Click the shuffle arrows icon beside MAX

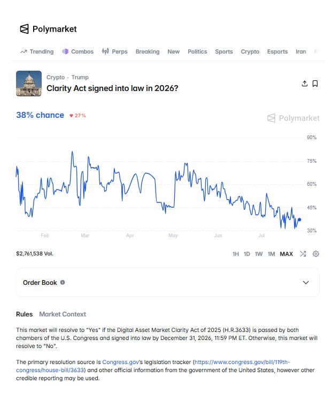point(303,254)
